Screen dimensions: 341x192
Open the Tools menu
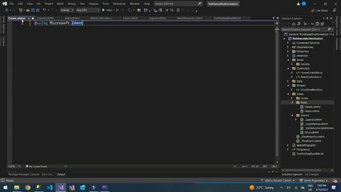pos(105,4)
